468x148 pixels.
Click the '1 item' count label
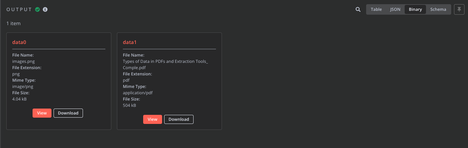click(14, 23)
